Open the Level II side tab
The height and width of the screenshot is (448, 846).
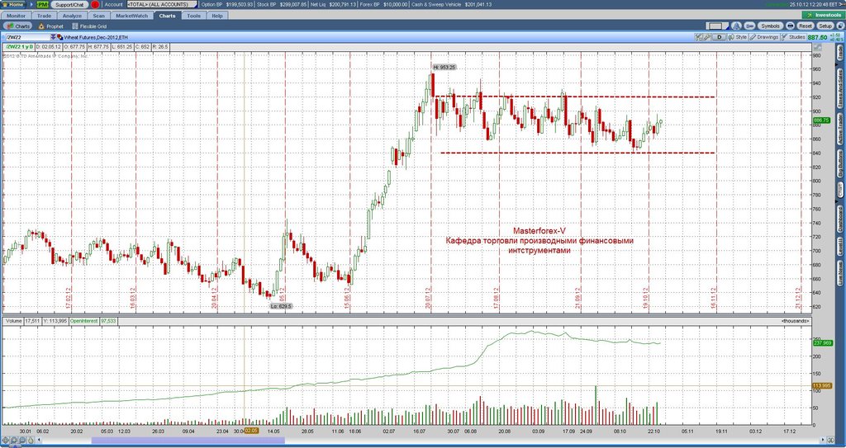coord(840,247)
